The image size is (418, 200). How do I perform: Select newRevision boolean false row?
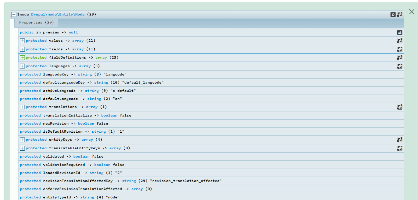pyautogui.click(x=211, y=123)
